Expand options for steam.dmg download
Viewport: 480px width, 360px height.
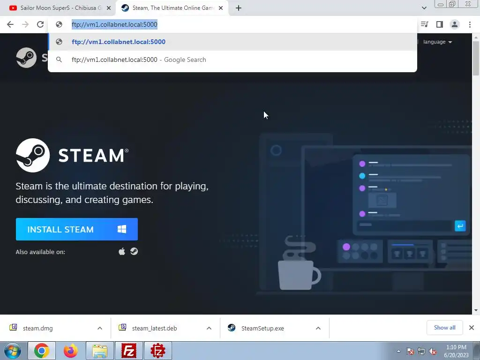[x=100, y=328]
